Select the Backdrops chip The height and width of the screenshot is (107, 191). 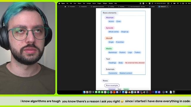[113, 52]
